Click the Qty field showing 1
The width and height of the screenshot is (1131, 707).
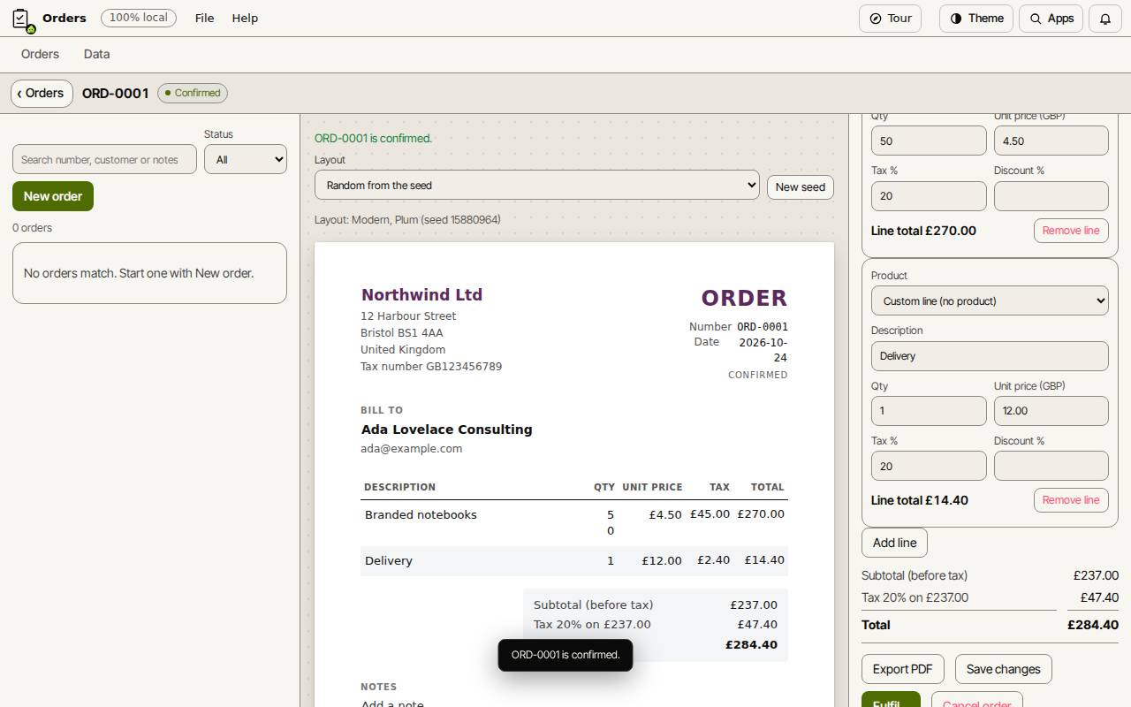coord(929,411)
